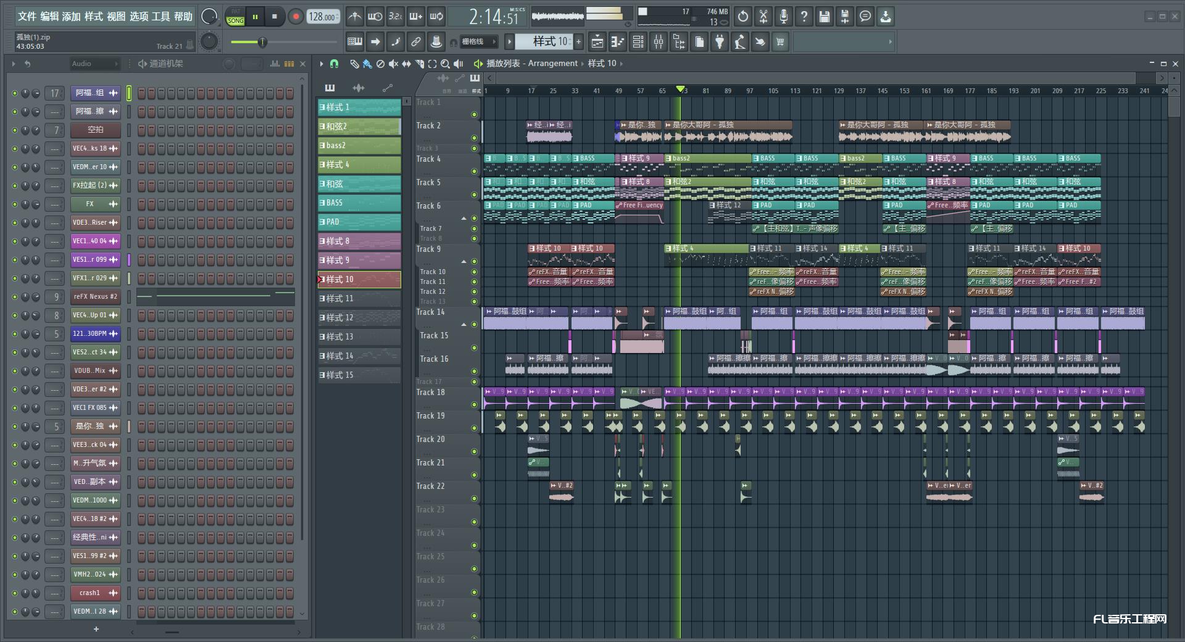Click the channel rack swing knob
Image resolution: width=1185 pixels, height=642 pixels.
point(229,64)
